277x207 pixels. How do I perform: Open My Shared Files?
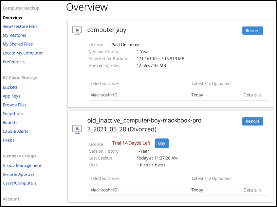(18, 44)
